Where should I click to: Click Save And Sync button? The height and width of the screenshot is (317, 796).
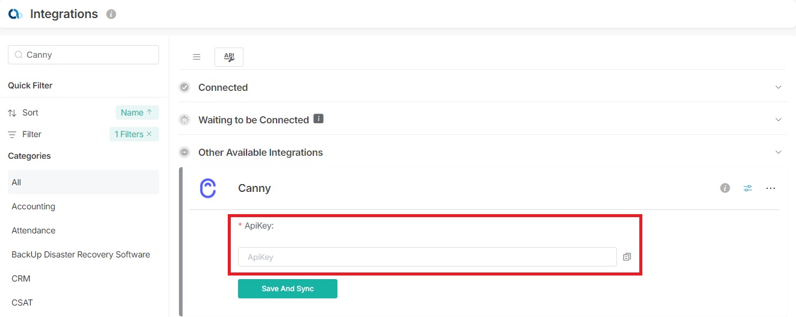(287, 289)
